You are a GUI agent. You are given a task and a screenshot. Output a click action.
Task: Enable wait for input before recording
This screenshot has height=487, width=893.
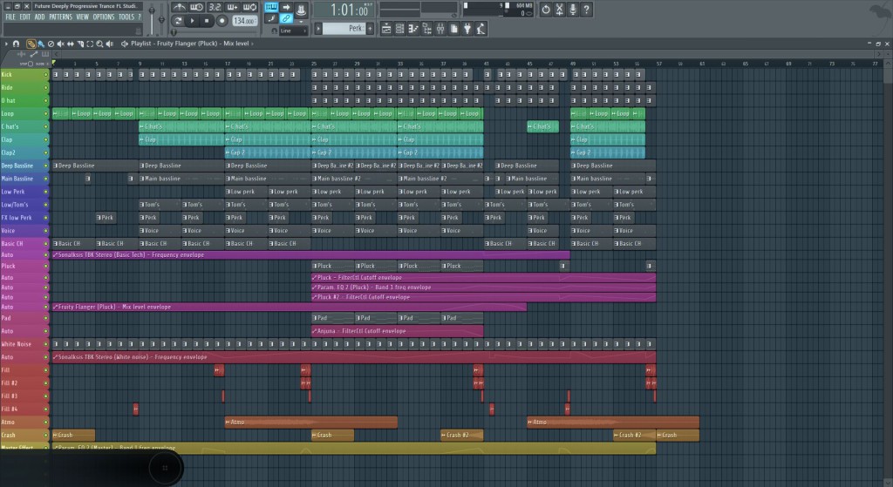pos(196,7)
